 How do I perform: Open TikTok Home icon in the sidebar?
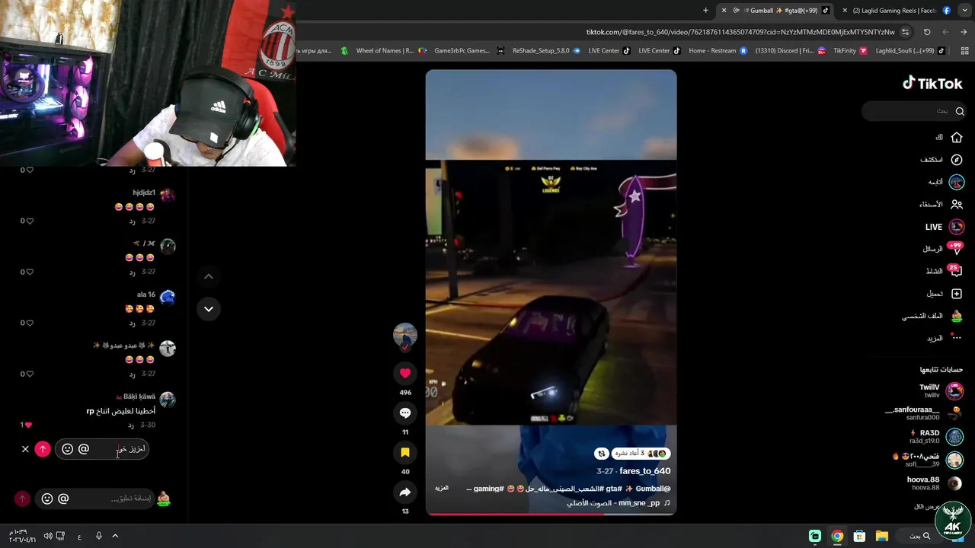tap(957, 137)
